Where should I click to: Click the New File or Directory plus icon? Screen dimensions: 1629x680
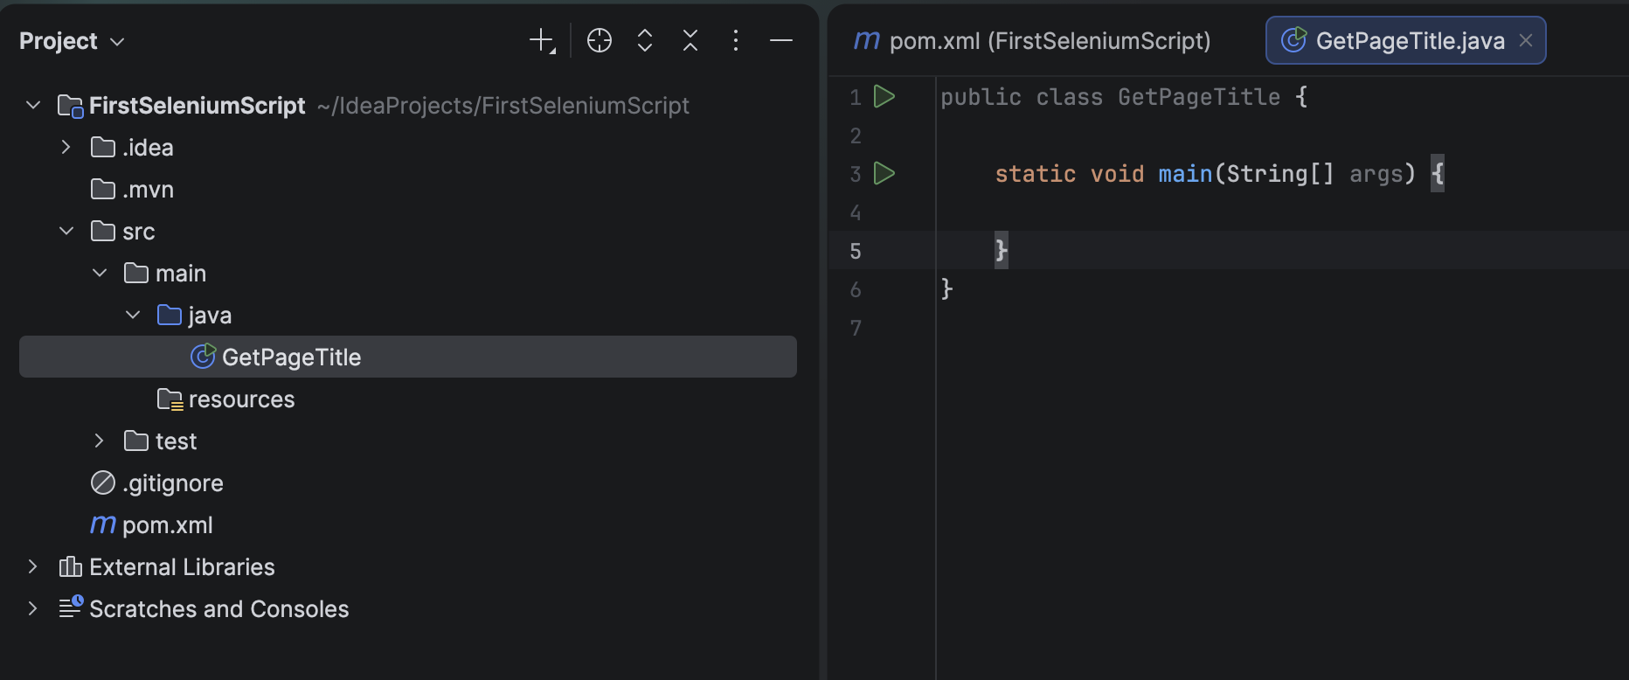[x=542, y=40]
